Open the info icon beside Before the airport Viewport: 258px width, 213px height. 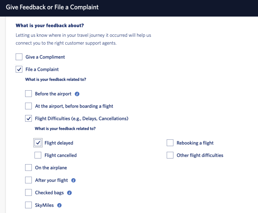[x=77, y=94]
